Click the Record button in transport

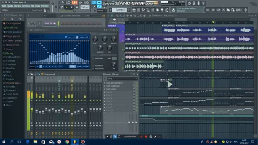(77, 7)
